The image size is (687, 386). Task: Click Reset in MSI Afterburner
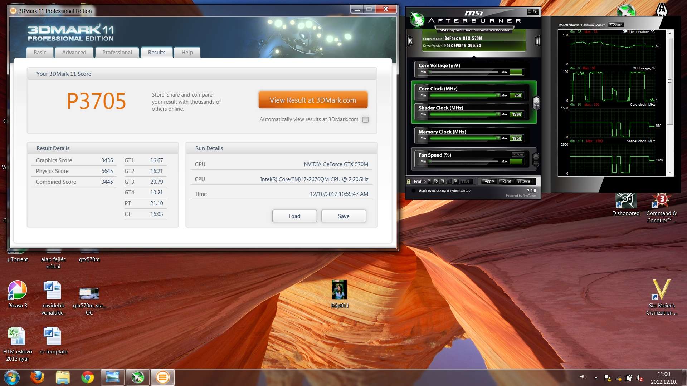506,182
